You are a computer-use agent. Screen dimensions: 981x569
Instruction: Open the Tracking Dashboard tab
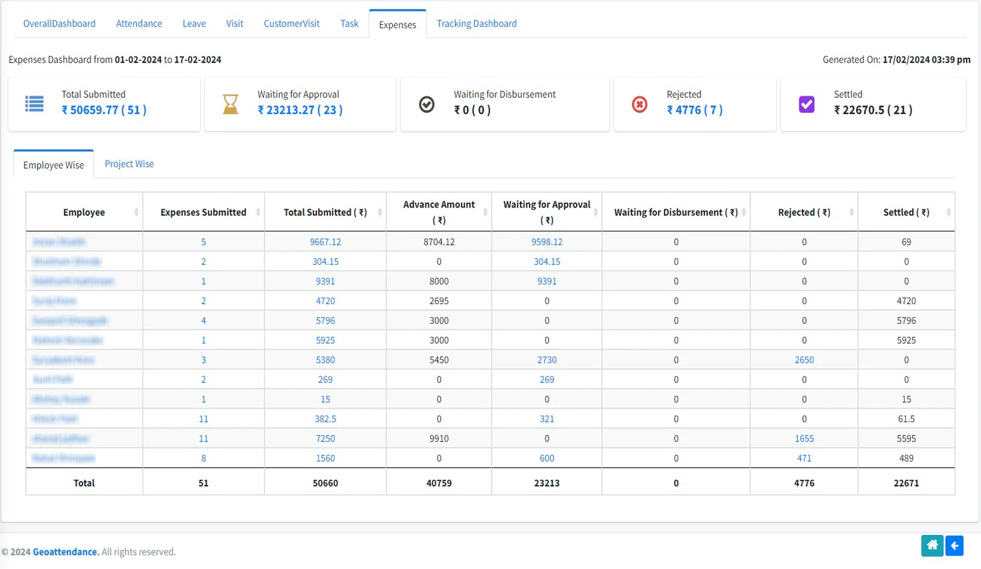[476, 24]
